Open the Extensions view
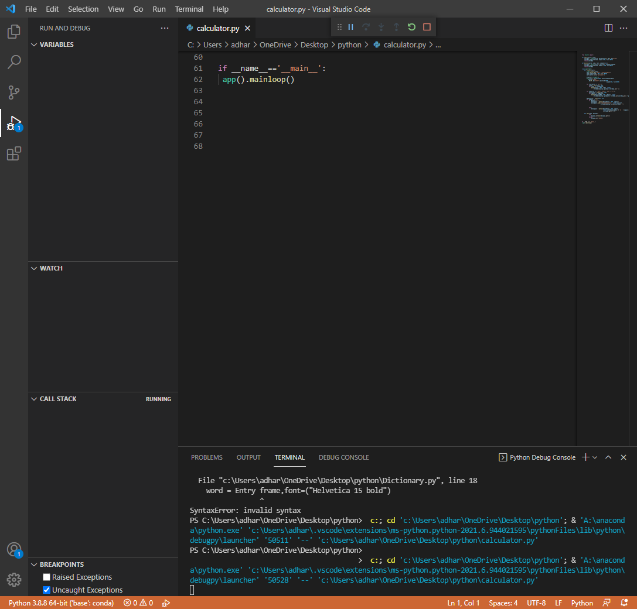 [14, 154]
